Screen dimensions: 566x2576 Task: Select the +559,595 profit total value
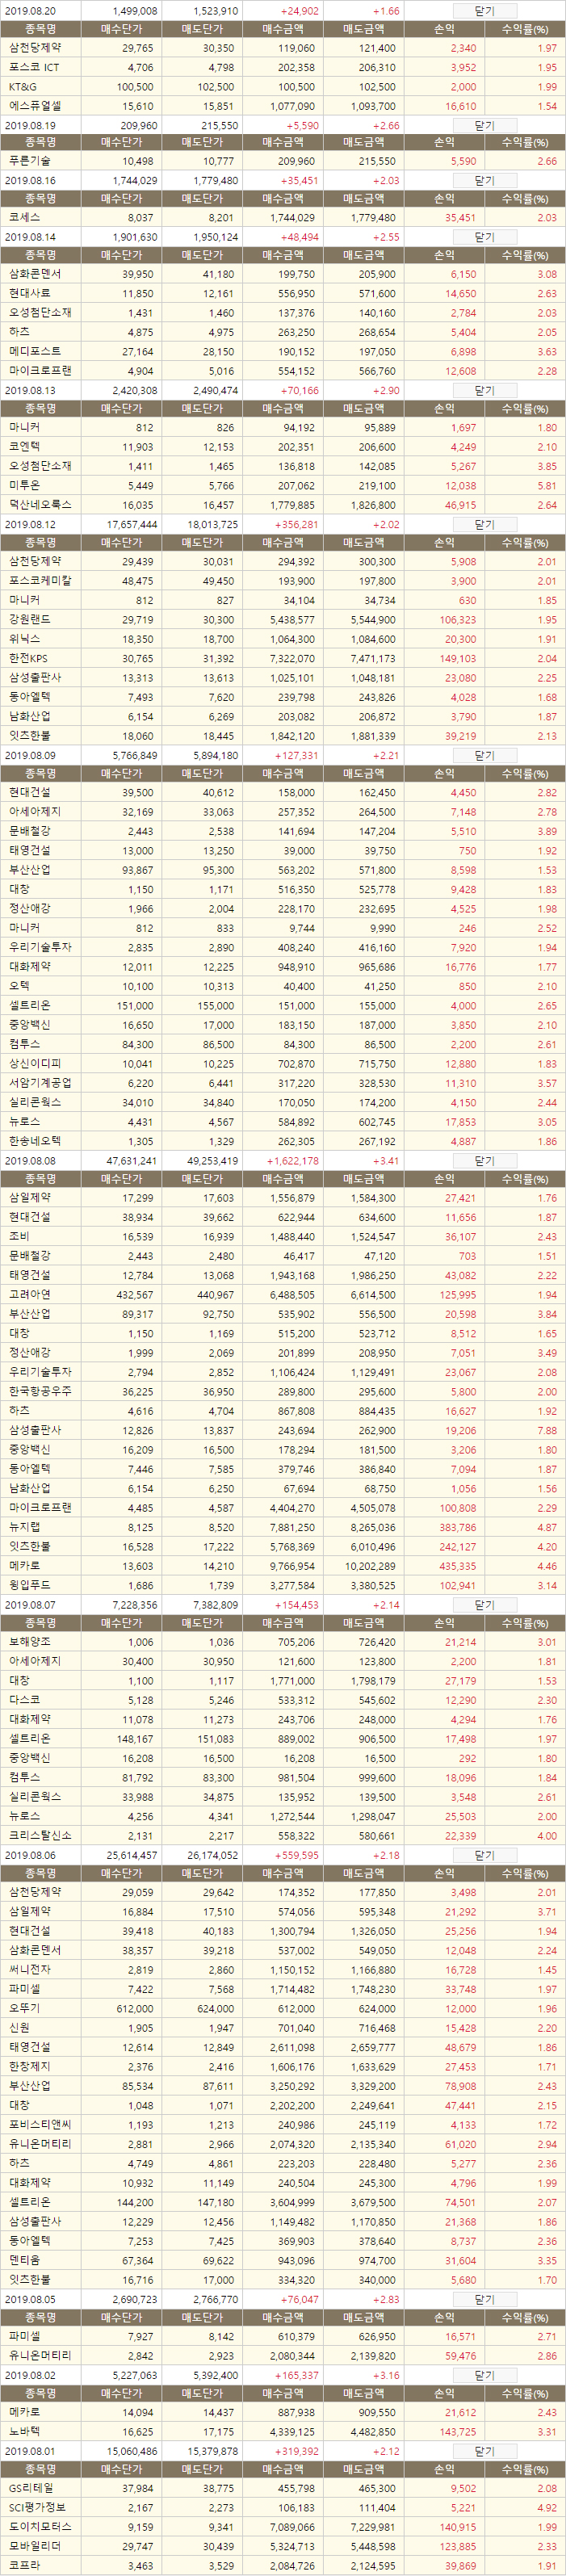pos(296,1855)
